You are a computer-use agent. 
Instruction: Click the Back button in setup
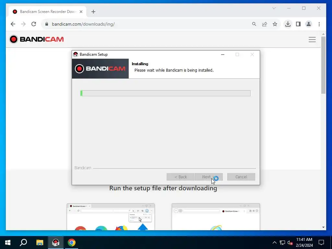[x=180, y=177]
